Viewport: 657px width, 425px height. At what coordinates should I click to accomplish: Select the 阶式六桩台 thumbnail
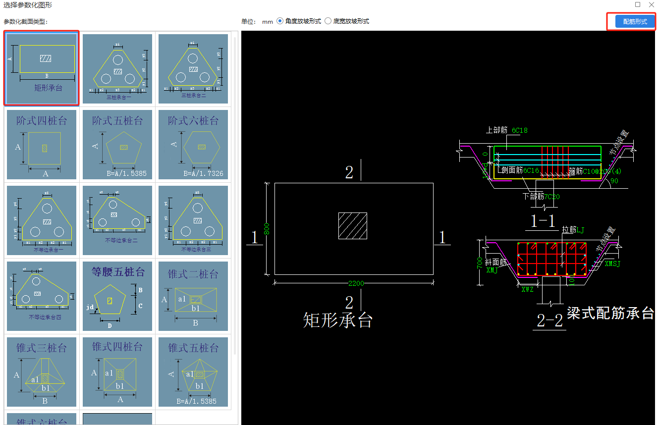tap(193, 144)
